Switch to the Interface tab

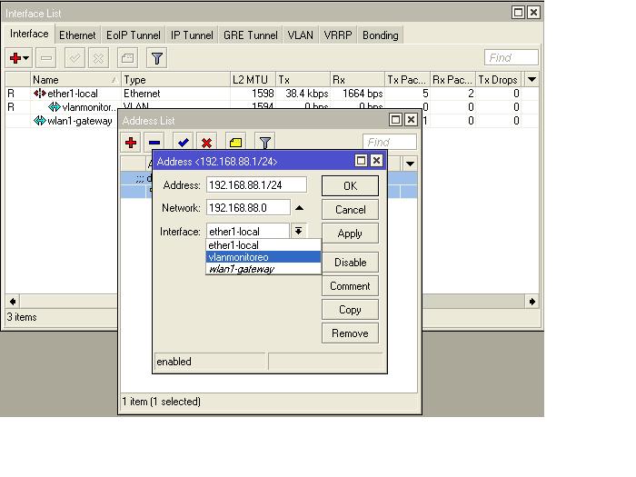(29, 34)
